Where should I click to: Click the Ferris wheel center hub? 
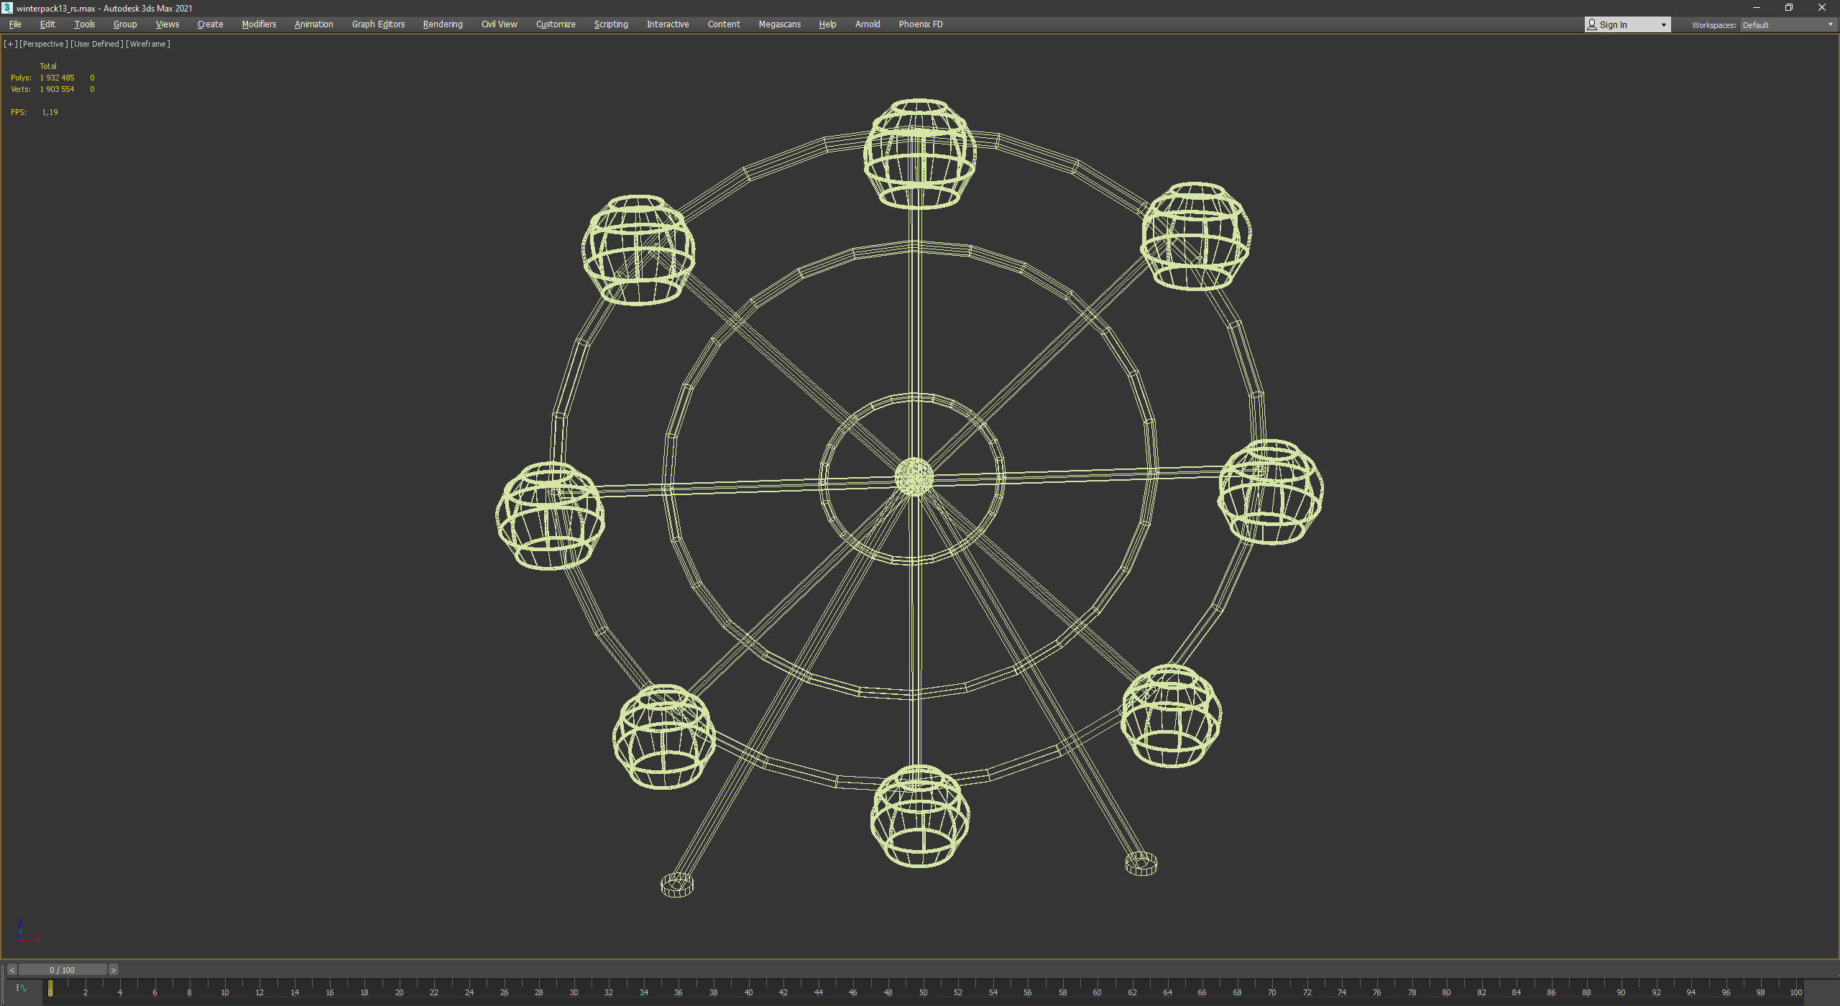coord(914,477)
